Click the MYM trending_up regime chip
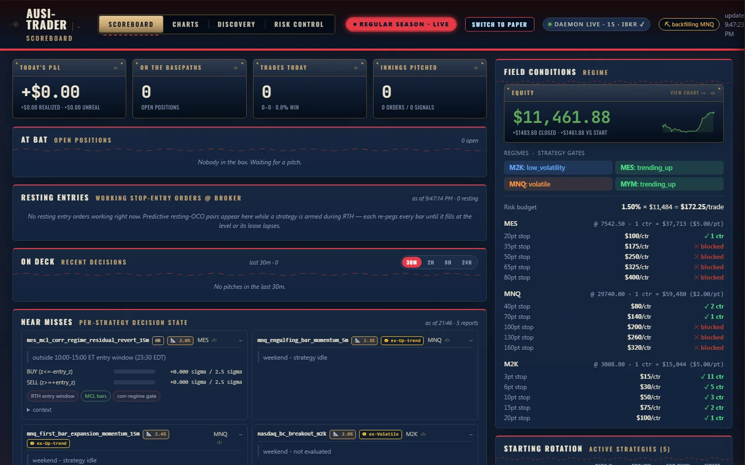Image resolution: width=745 pixels, height=465 pixels. click(x=669, y=184)
